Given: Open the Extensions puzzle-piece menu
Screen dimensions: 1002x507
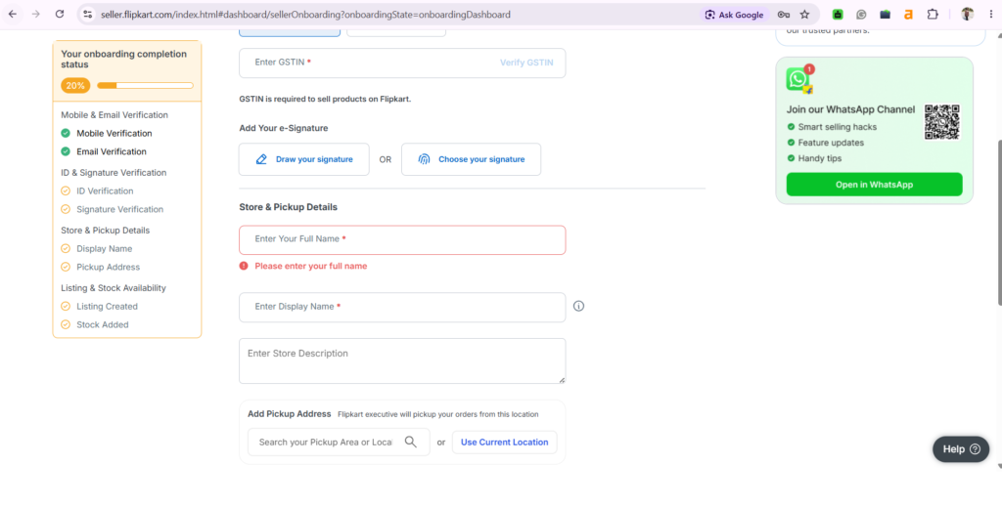Looking at the screenshot, I should (933, 14).
